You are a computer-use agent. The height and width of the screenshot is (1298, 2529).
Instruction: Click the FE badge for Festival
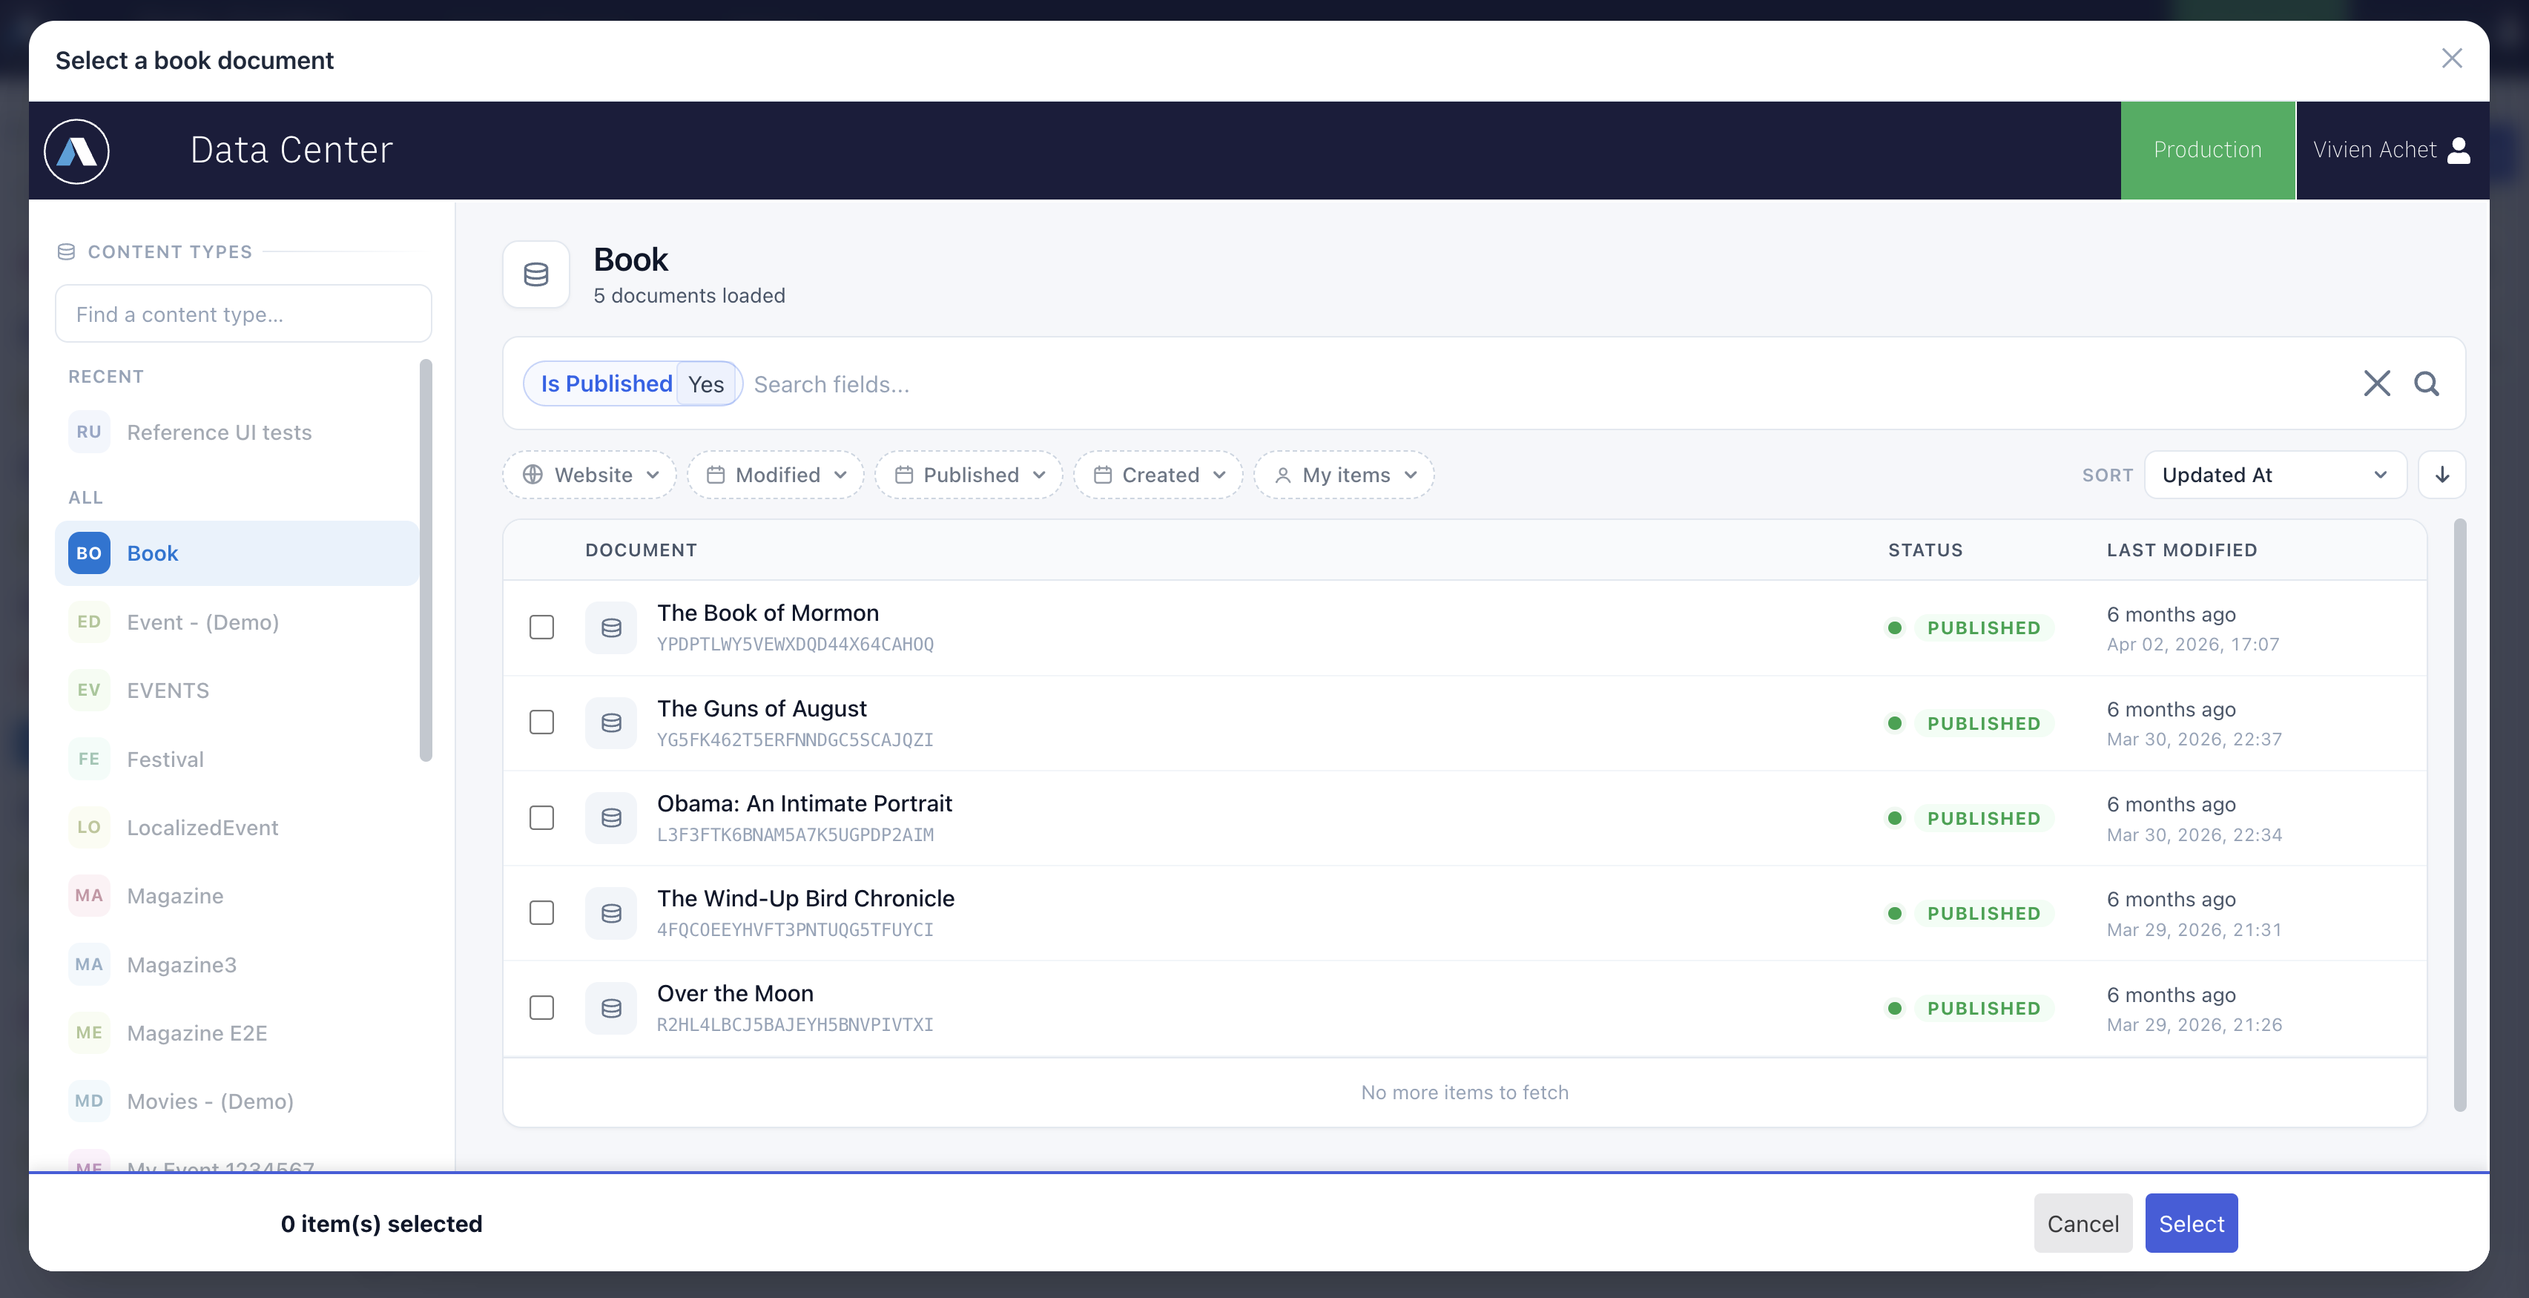click(89, 759)
